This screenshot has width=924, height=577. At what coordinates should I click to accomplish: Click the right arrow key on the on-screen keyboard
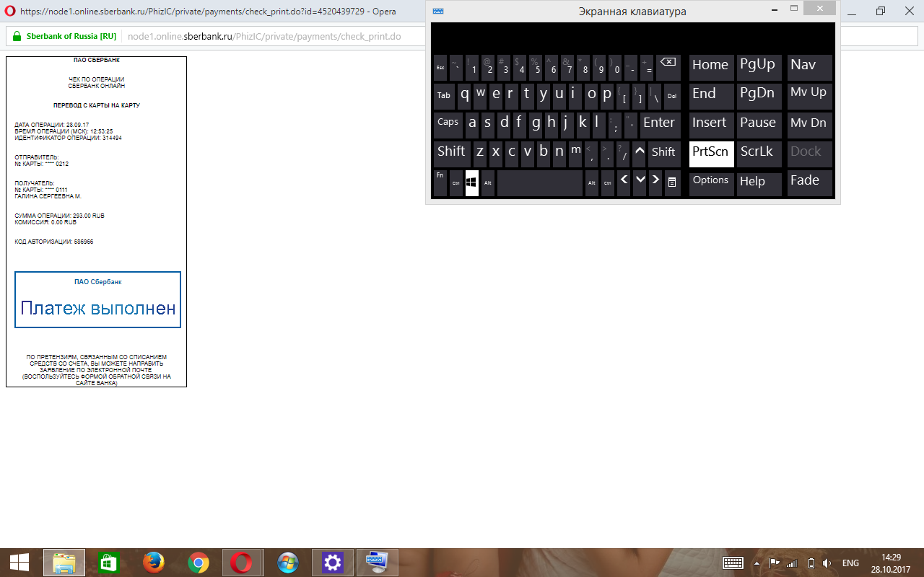(655, 183)
